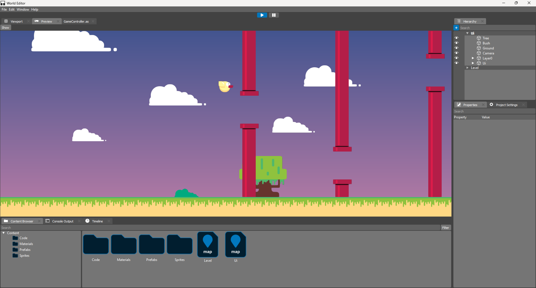Screen dimensions: 536x288
Task: Close the Preview tab
Action: pyautogui.click(x=58, y=21)
